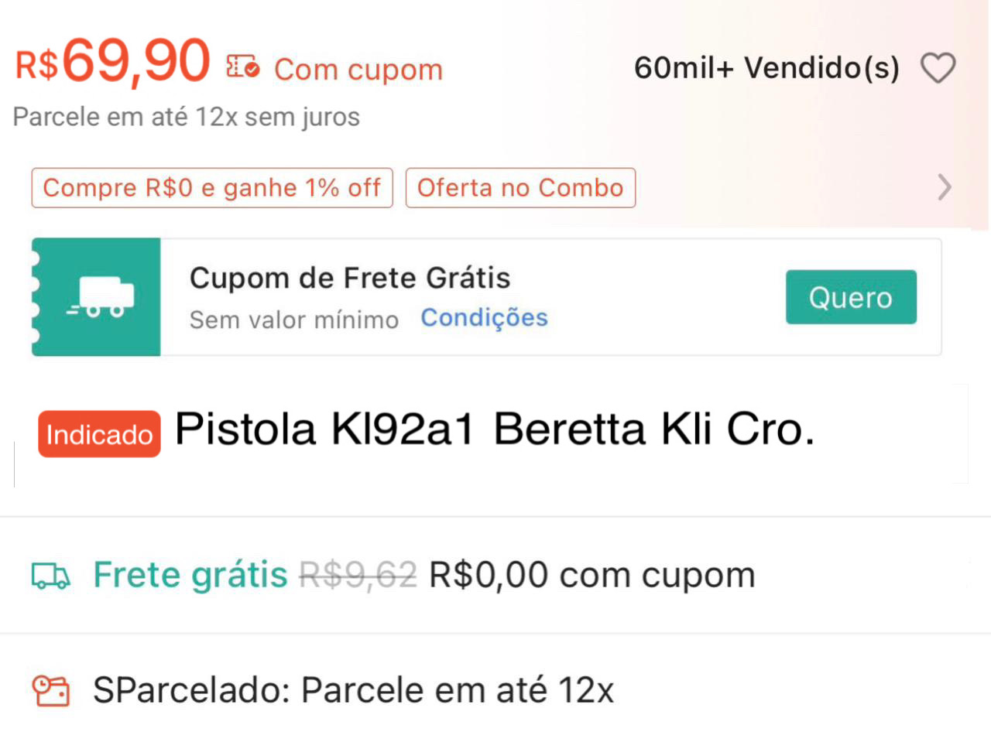991x749 pixels.
Task: Select the Compre R$0 e ganhe 1% off voucher
Action: [x=211, y=187]
